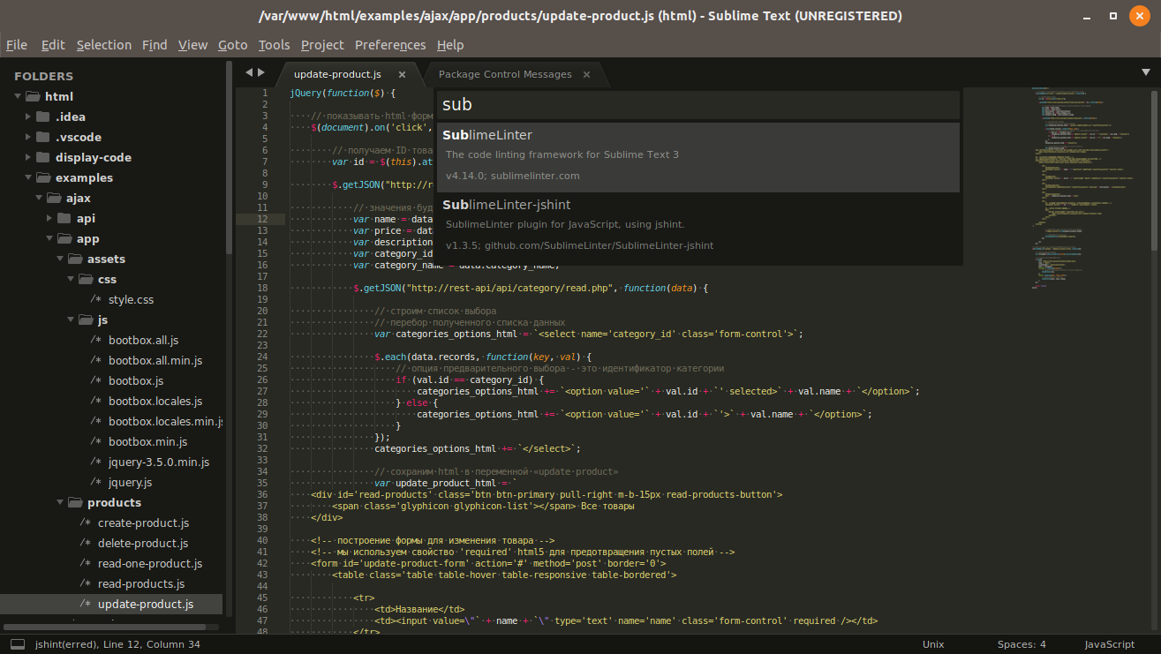Open bootbox.all.min.js file

point(155,360)
